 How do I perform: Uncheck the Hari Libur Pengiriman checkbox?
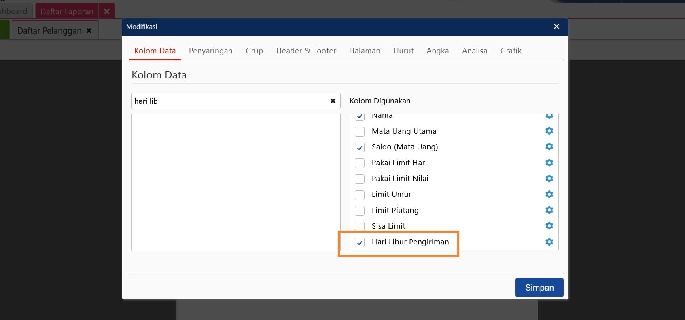pyautogui.click(x=360, y=242)
